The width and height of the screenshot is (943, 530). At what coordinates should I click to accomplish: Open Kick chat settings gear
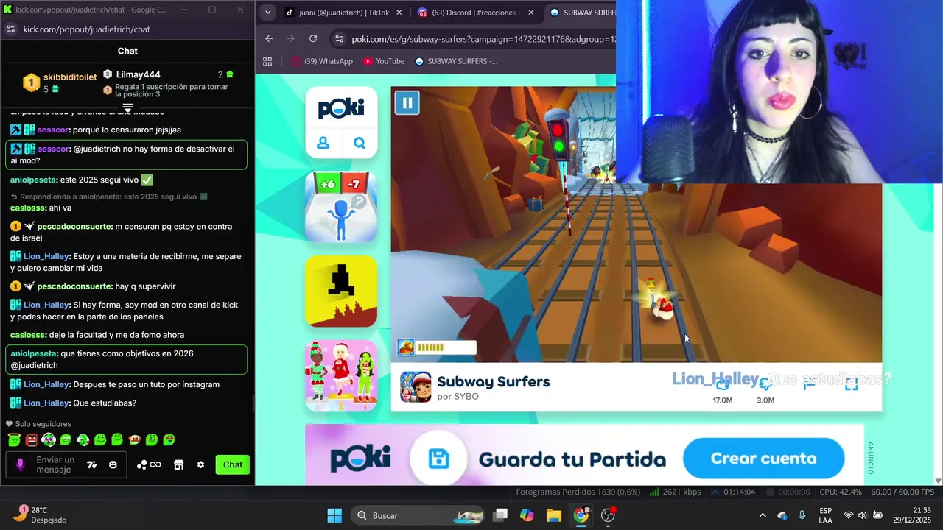(200, 464)
